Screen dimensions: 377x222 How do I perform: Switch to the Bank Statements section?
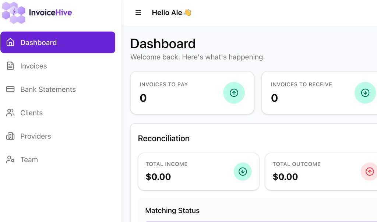(x=48, y=89)
